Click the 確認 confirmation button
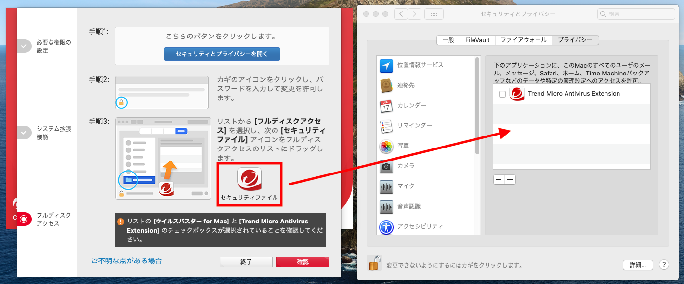The height and width of the screenshot is (284, 684). [303, 261]
